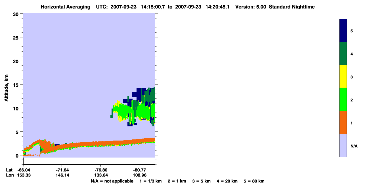Screen dimensions: 369x189
Task: Click 'Version: 5.00' in the title
Action: pyautogui.click(x=251, y=7)
